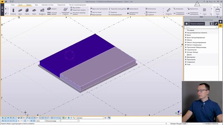Select the Плита (slab) tool

pos(34,11)
